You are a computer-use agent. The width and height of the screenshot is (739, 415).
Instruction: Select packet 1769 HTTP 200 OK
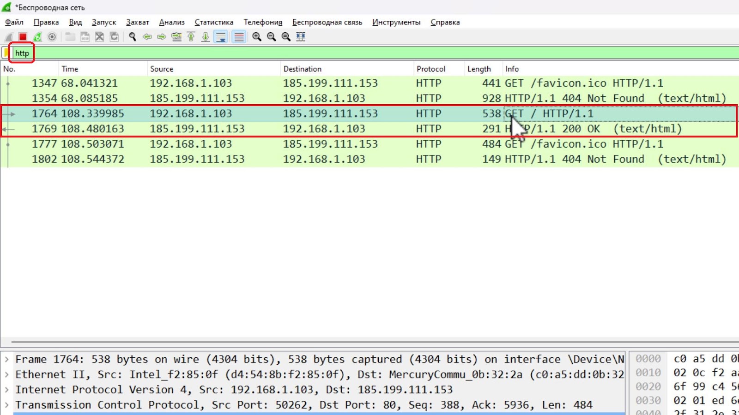coord(369,129)
